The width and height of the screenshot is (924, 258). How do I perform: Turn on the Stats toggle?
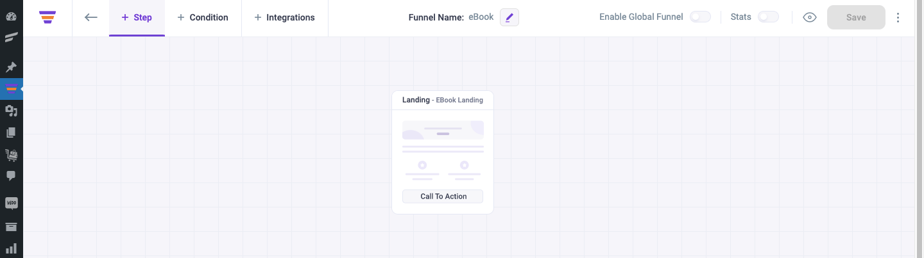click(768, 17)
